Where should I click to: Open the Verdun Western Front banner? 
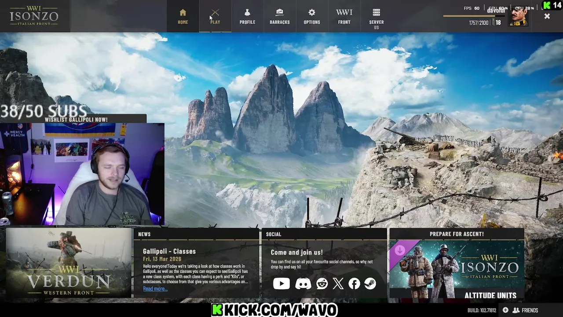click(69, 263)
